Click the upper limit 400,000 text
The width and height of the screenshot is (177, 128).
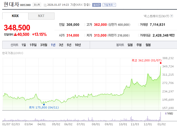(x=119, y=25)
